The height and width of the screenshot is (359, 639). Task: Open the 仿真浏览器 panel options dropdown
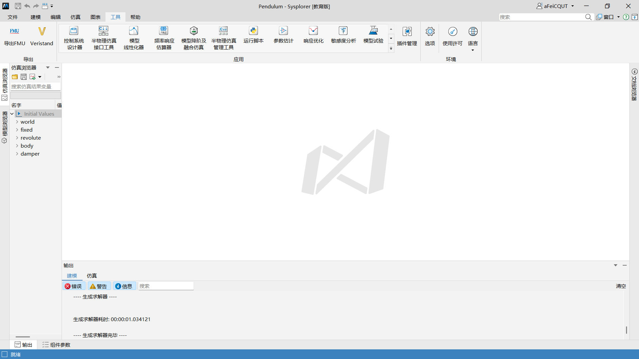tap(48, 67)
